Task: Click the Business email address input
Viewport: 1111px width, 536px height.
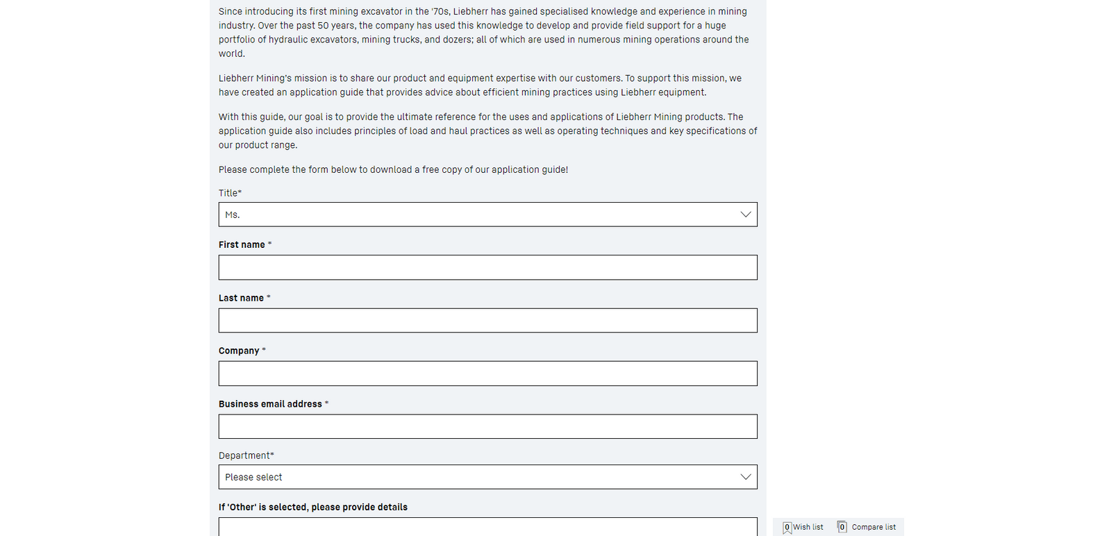Action: pyautogui.click(x=487, y=426)
